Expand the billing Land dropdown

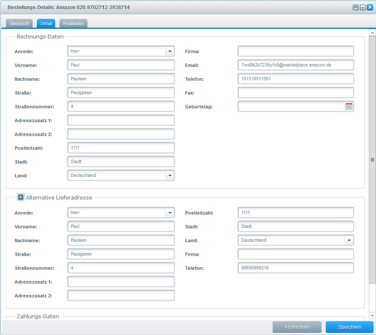[x=170, y=176]
